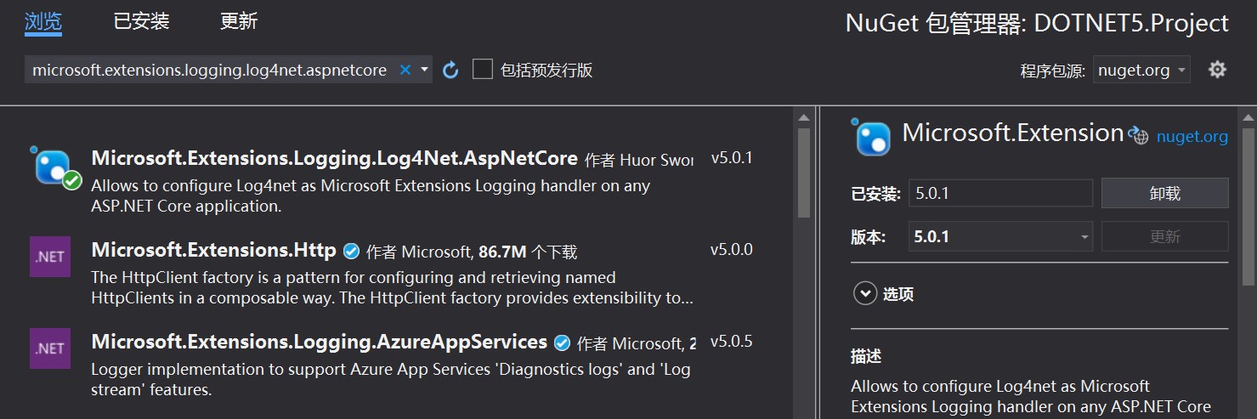1257x419 pixels.
Task: Click the package icon in details pane
Action: pos(871,138)
